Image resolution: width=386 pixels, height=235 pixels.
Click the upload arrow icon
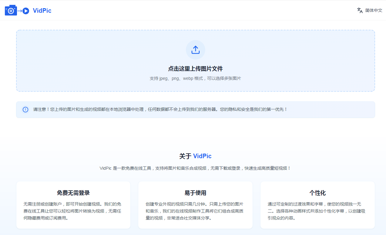point(196,50)
